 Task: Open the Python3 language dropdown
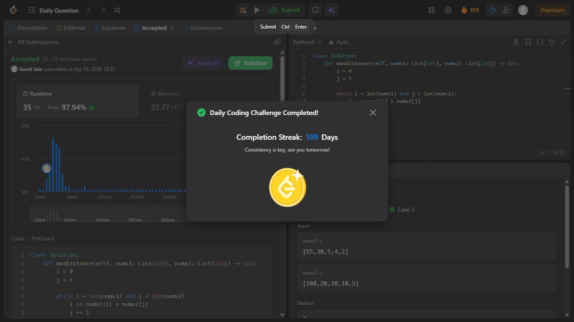pyautogui.click(x=307, y=42)
